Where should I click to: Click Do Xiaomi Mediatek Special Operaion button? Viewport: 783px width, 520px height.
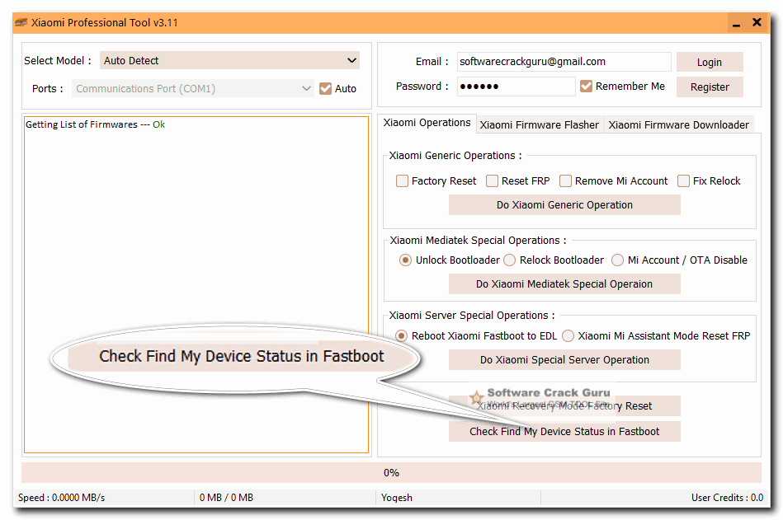(564, 283)
